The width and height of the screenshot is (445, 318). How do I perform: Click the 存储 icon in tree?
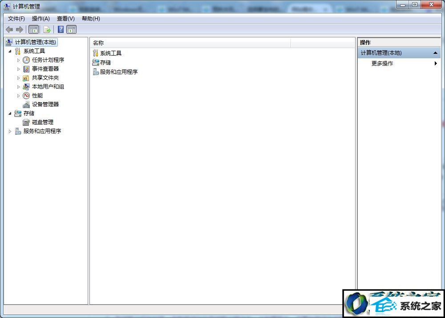pos(18,113)
